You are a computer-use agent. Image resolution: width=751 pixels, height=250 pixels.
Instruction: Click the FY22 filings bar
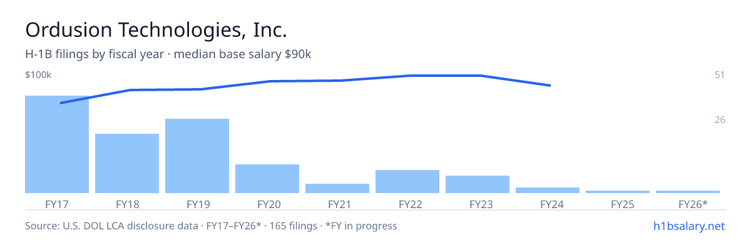coord(407,181)
